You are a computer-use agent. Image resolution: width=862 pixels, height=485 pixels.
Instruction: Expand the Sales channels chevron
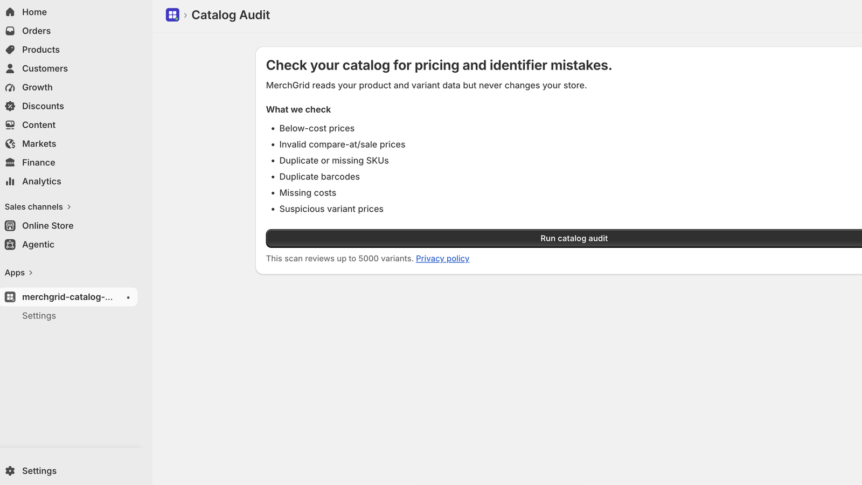point(69,207)
